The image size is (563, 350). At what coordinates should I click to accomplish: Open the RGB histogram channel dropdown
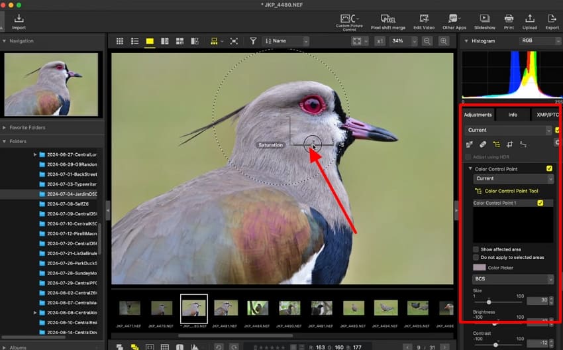pos(540,41)
